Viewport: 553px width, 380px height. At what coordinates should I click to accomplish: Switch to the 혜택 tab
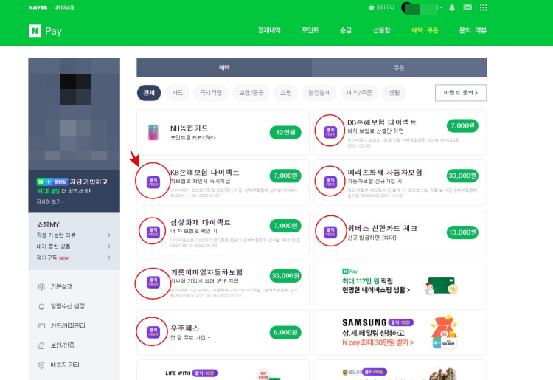click(x=224, y=68)
